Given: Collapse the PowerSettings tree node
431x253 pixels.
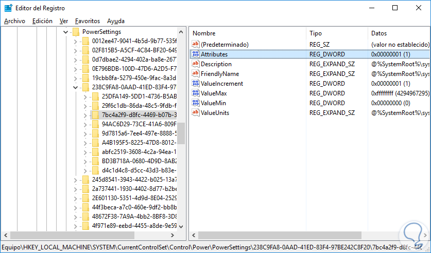Looking at the screenshot, I should (x=65, y=32).
